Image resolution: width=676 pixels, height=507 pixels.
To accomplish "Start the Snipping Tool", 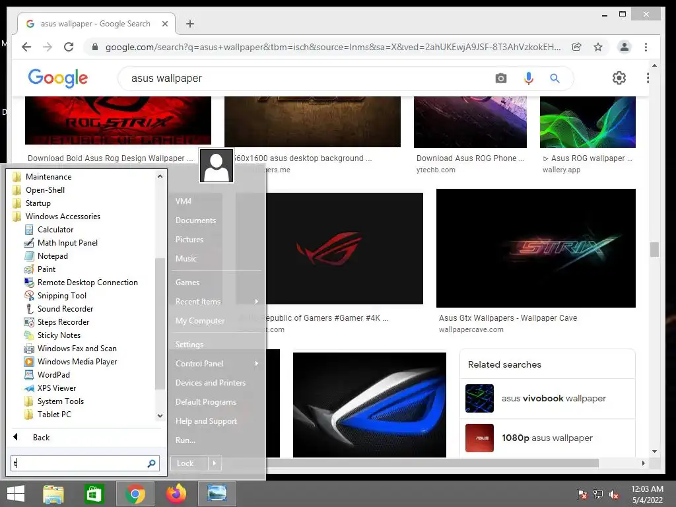I will click(x=61, y=296).
